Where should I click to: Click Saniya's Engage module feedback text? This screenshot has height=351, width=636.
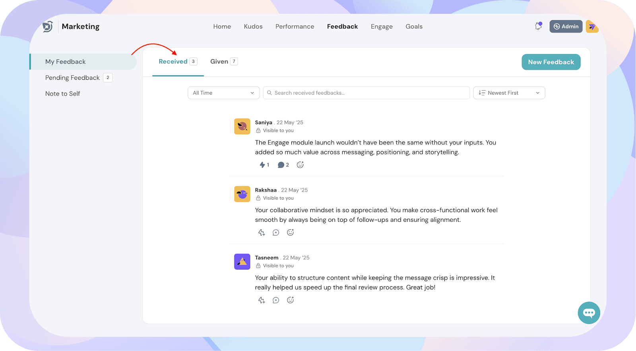pyautogui.click(x=376, y=147)
